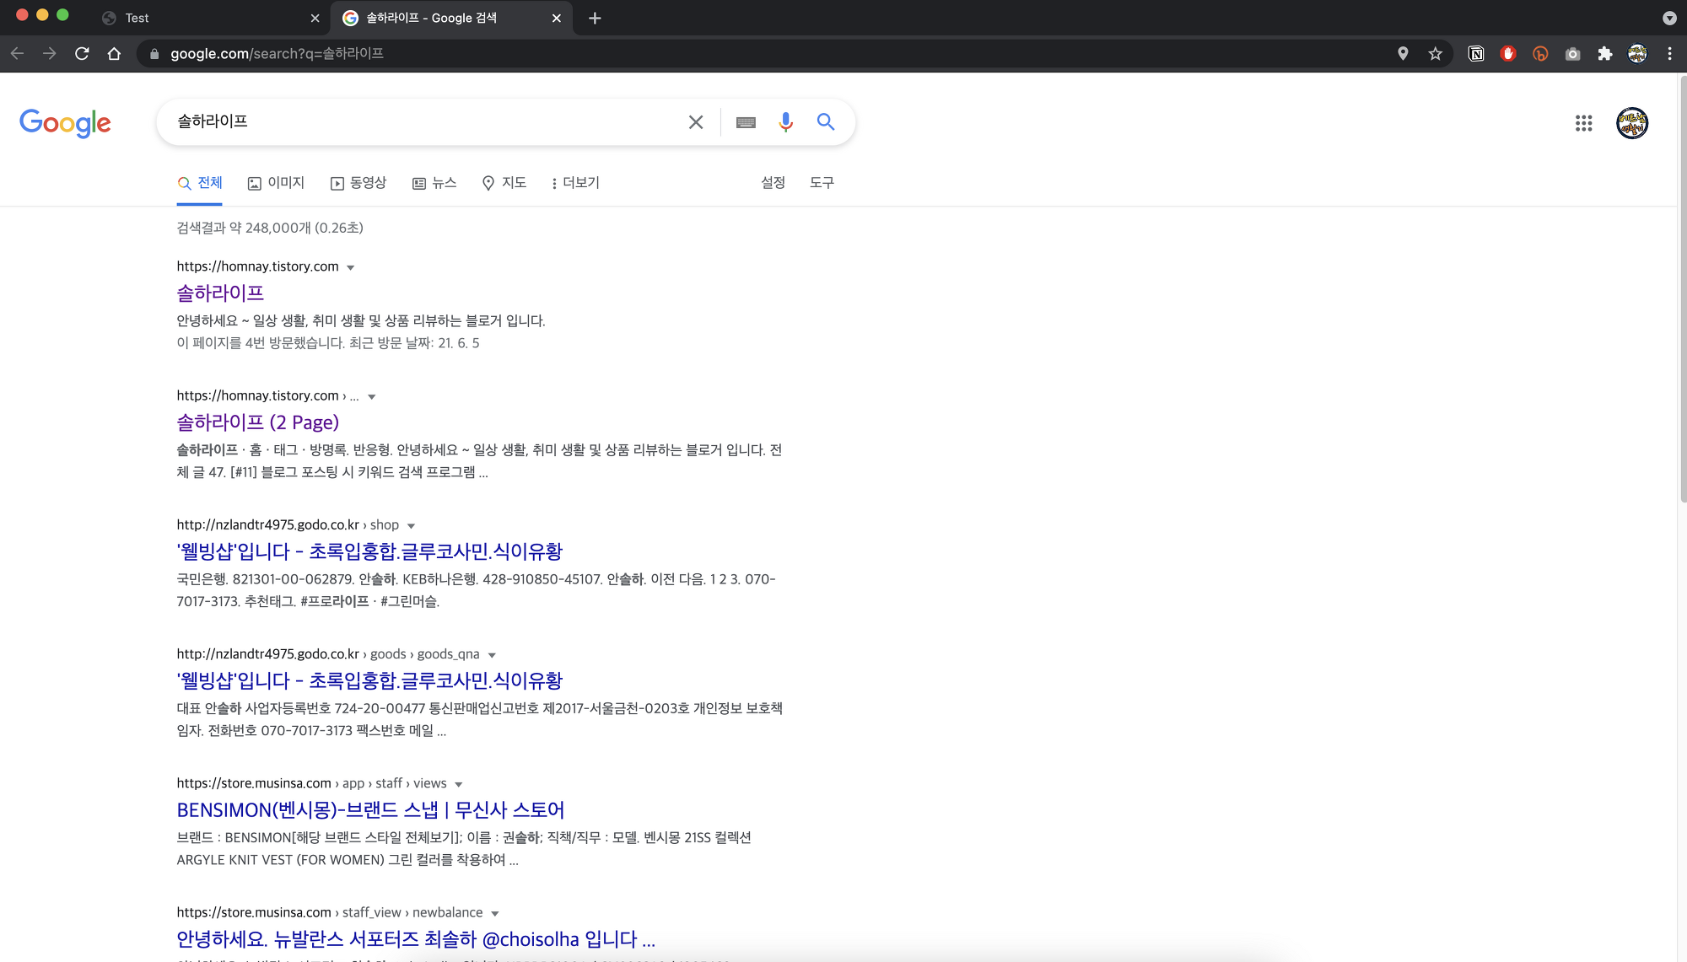Open the 더보기 more menu
1687x962 pixels.
(x=574, y=183)
